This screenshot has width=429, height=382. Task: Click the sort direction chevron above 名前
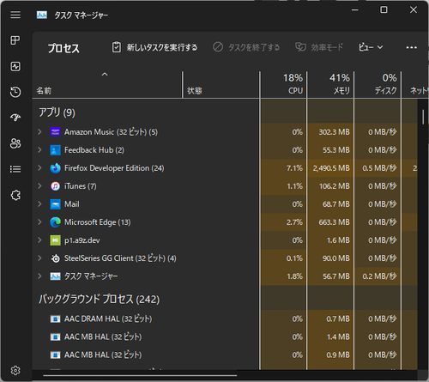(105, 75)
